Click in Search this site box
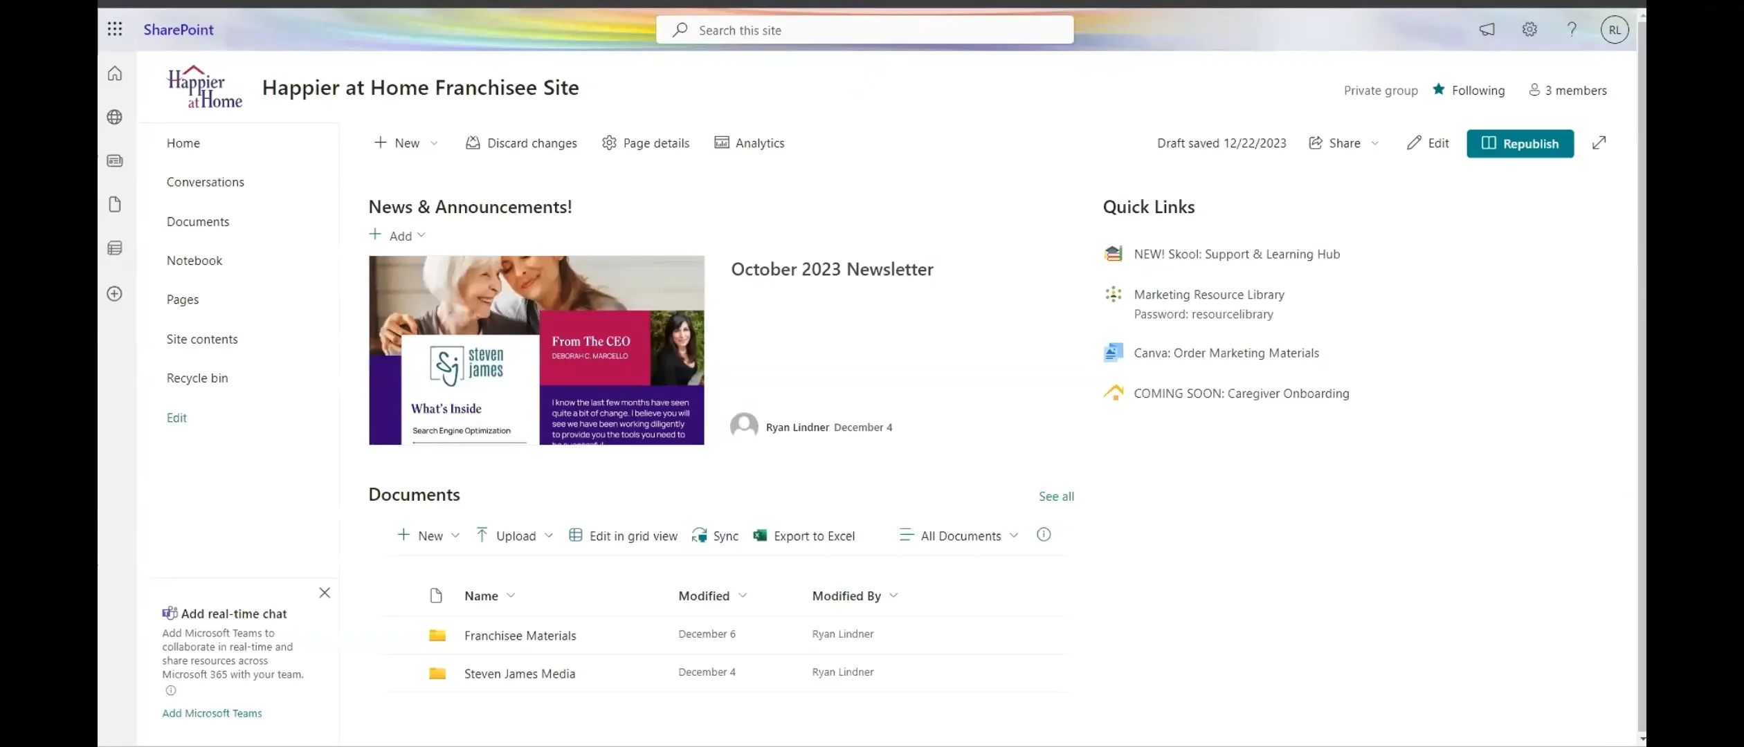 (865, 30)
